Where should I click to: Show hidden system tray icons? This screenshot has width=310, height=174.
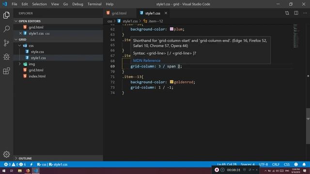pyautogui.click(x=265, y=171)
